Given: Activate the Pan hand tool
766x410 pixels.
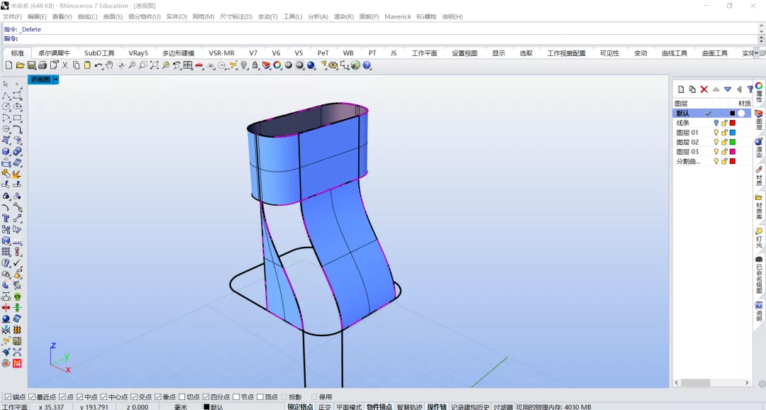Looking at the screenshot, I should (x=109, y=65).
